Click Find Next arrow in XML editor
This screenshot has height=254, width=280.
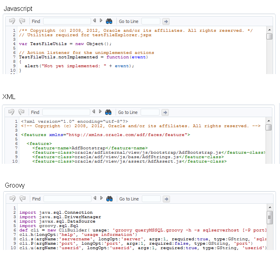[x=100, y=112]
